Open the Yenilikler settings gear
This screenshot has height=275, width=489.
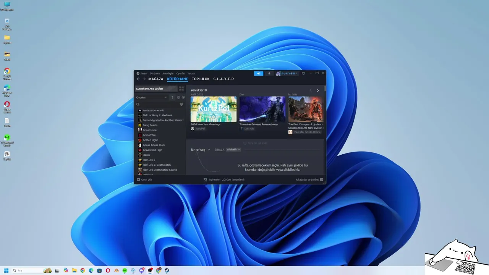point(206,90)
